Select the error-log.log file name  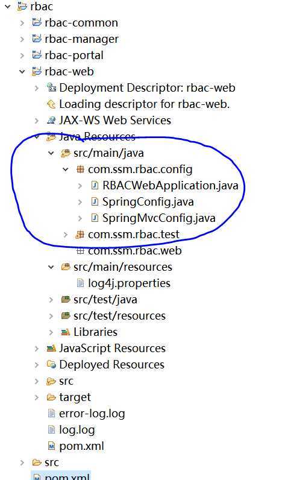tap(92, 414)
